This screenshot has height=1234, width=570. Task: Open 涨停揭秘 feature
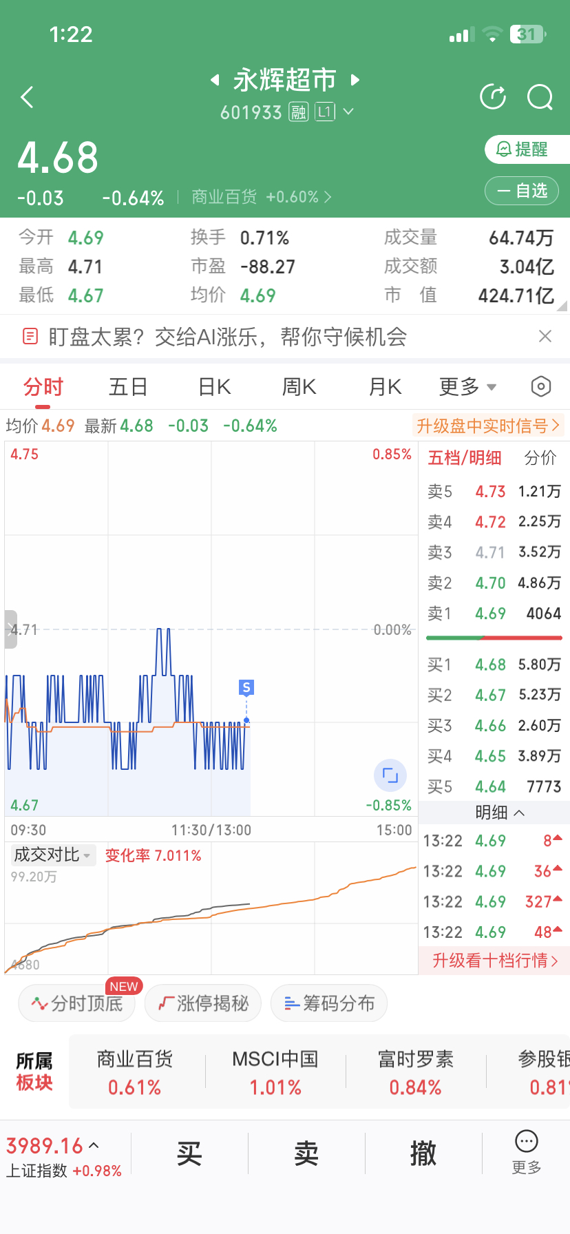click(203, 1003)
